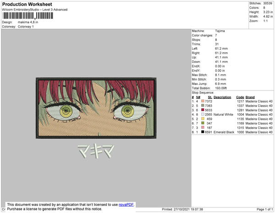Click the 'St.' column header
This screenshot has width=275, height=213.
click(x=210, y=97)
